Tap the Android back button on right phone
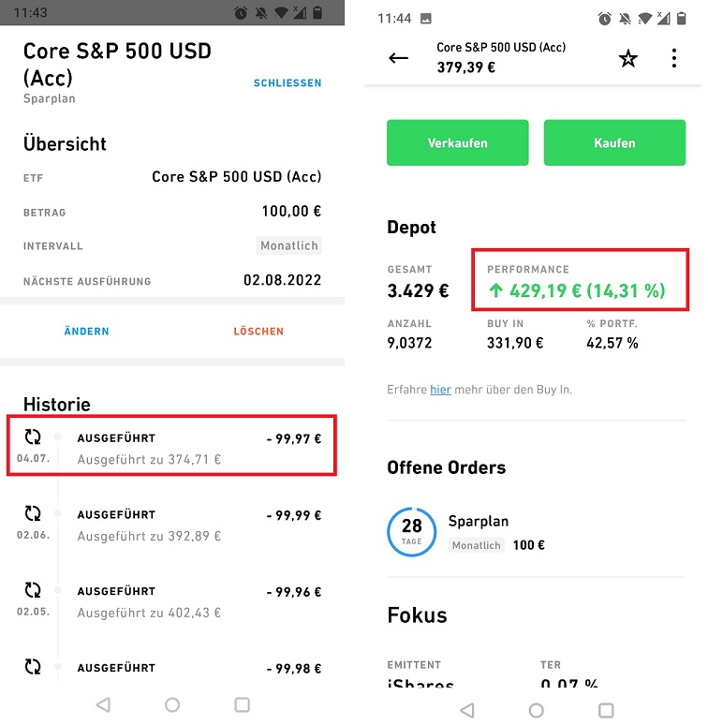Screen dimensions: 708x725 click(x=467, y=710)
